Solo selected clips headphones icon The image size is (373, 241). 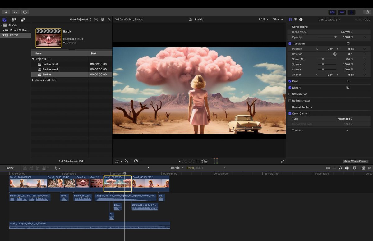pos(340,168)
